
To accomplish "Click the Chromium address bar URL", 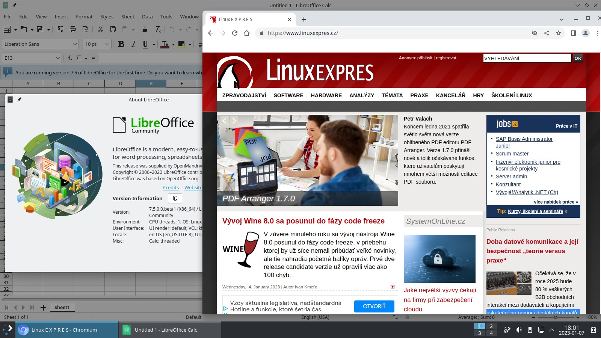I will point(303,33).
